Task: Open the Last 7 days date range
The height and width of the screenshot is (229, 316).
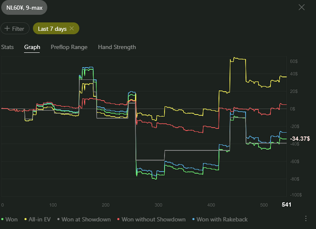Action: pos(52,28)
